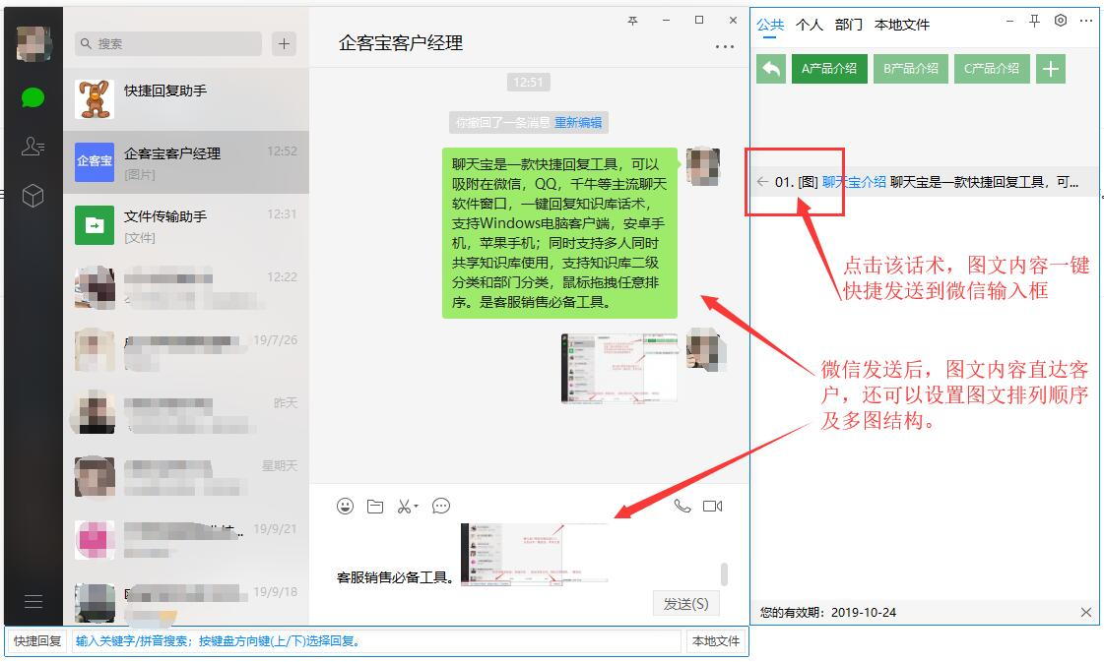The height and width of the screenshot is (662, 1104).
Task: Select the A产品介绍 category
Action: 829,69
